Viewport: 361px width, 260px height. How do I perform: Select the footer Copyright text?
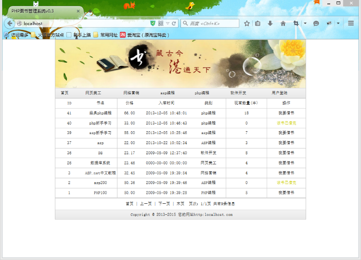[x=181, y=214]
